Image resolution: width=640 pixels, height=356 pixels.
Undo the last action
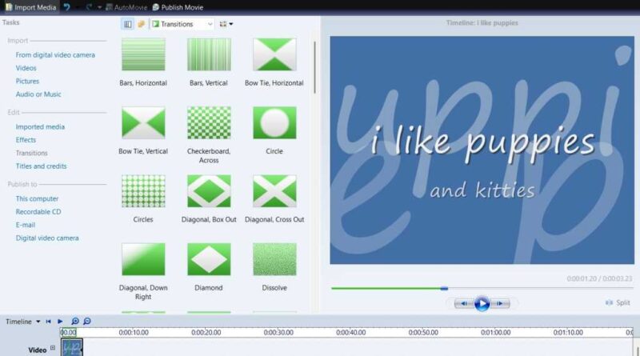(x=67, y=7)
